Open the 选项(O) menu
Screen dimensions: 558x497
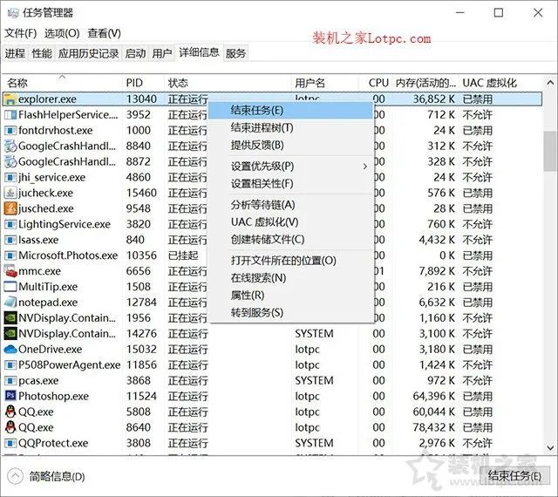(x=62, y=33)
